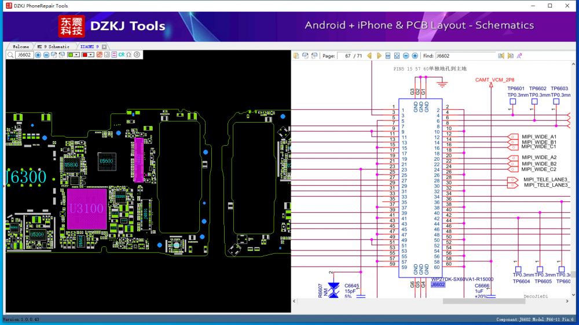Image resolution: width=579 pixels, height=325 pixels.
Task: Click the PCB zoom in plus icon
Action: [x=38, y=55]
